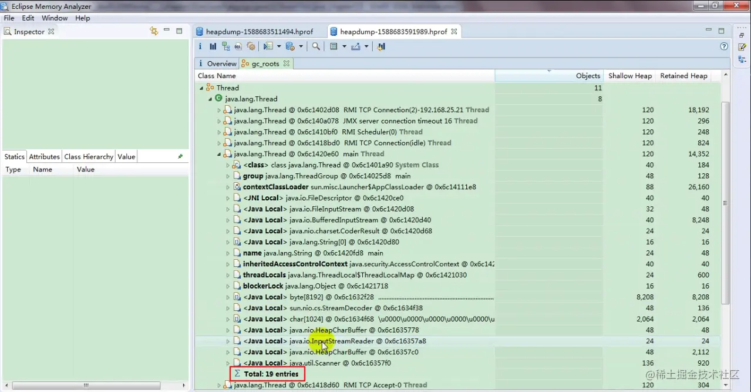Open the Run Expert Reports dropdown arrow
The width and height of the screenshot is (751, 392).
tap(279, 46)
